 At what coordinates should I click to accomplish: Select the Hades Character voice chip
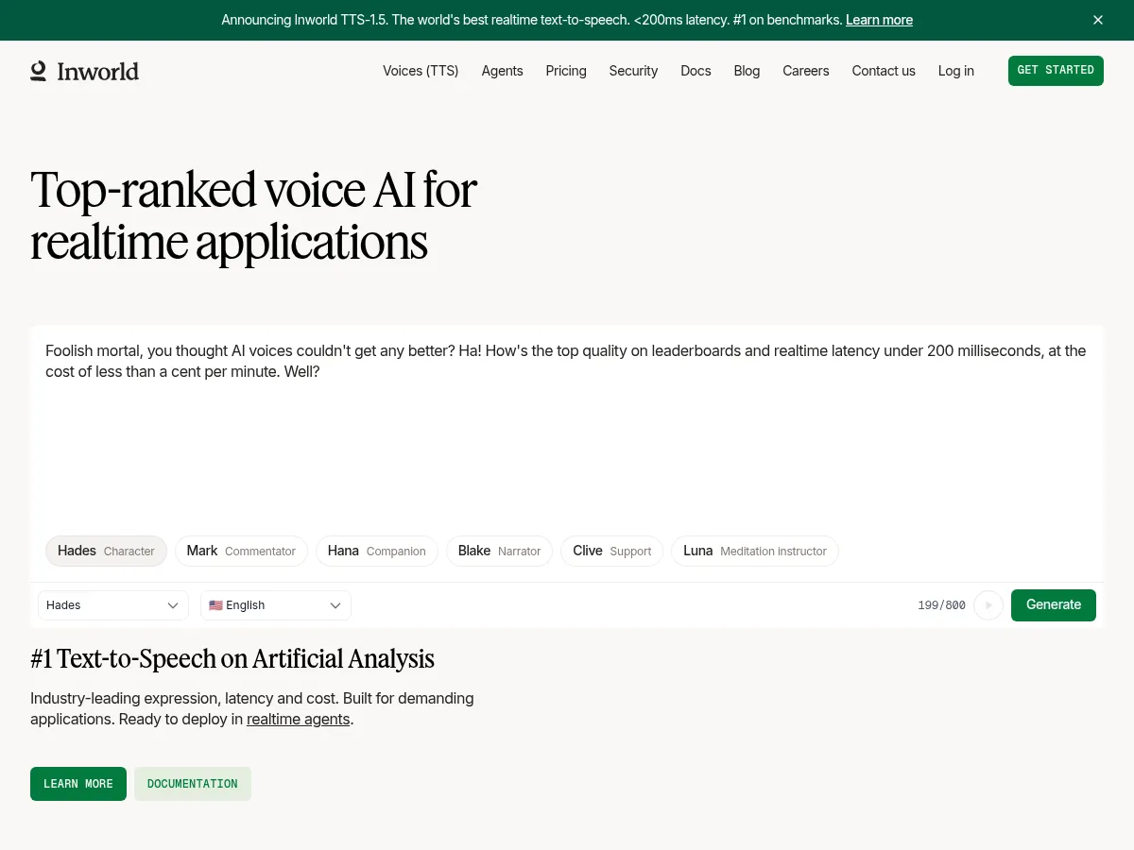click(106, 551)
